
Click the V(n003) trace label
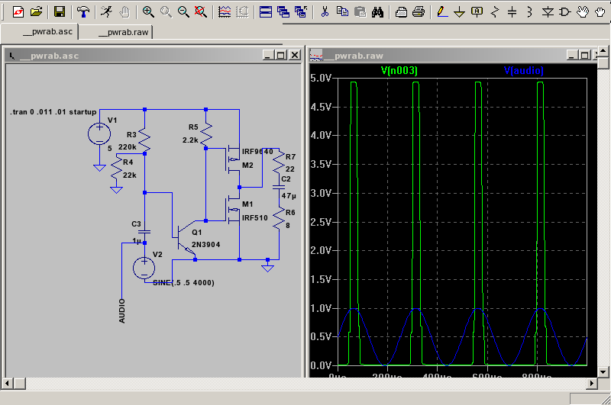pos(399,70)
